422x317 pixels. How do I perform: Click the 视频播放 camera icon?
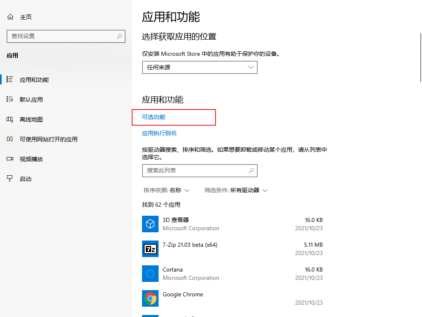pyautogui.click(x=10, y=159)
